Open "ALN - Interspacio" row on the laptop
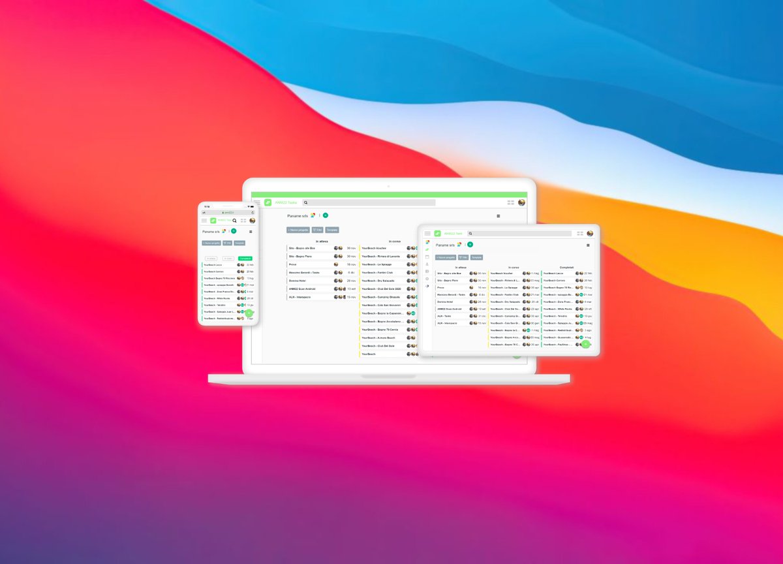 click(322, 297)
